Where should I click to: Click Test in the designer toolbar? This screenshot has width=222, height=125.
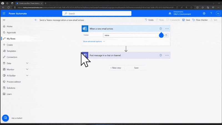214,20
